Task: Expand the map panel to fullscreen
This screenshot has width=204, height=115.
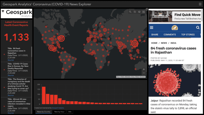Action: [147, 9]
